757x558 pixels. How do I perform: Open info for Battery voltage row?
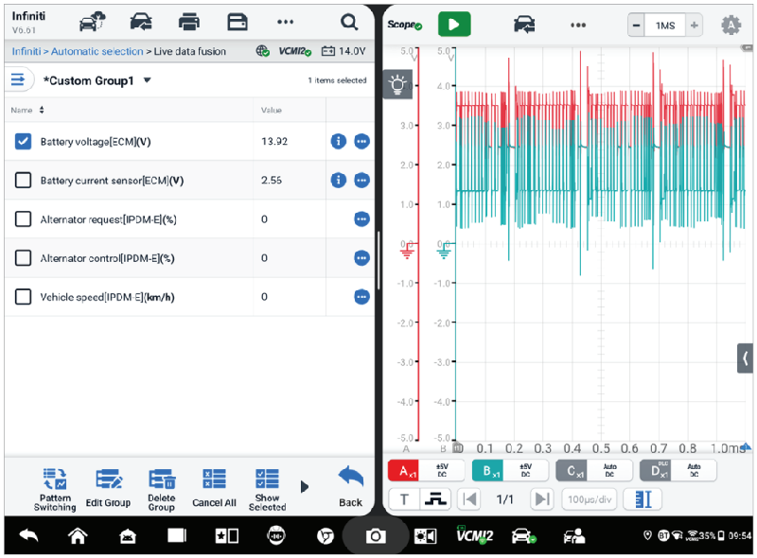coord(339,141)
